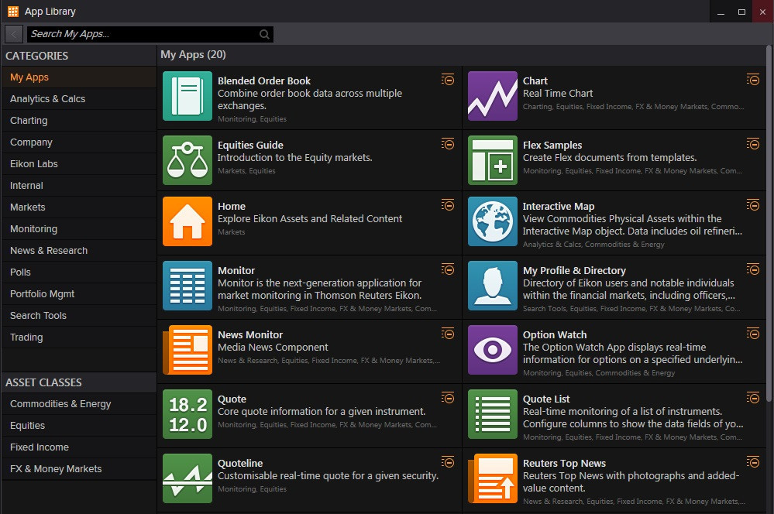
Task: Open the Option Watch eye icon
Action: 493,350
